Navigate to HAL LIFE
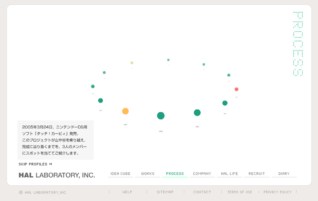The height and width of the screenshot is (201, 318). (229, 174)
